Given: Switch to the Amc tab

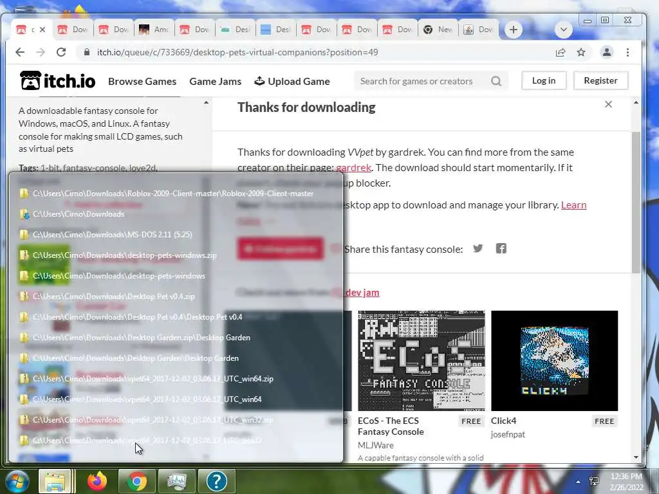Looking at the screenshot, I should 154,30.
